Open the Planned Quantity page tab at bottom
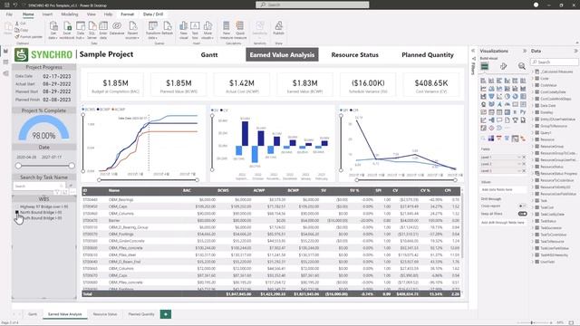The height and width of the screenshot is (326, 580). pos(141,314)
